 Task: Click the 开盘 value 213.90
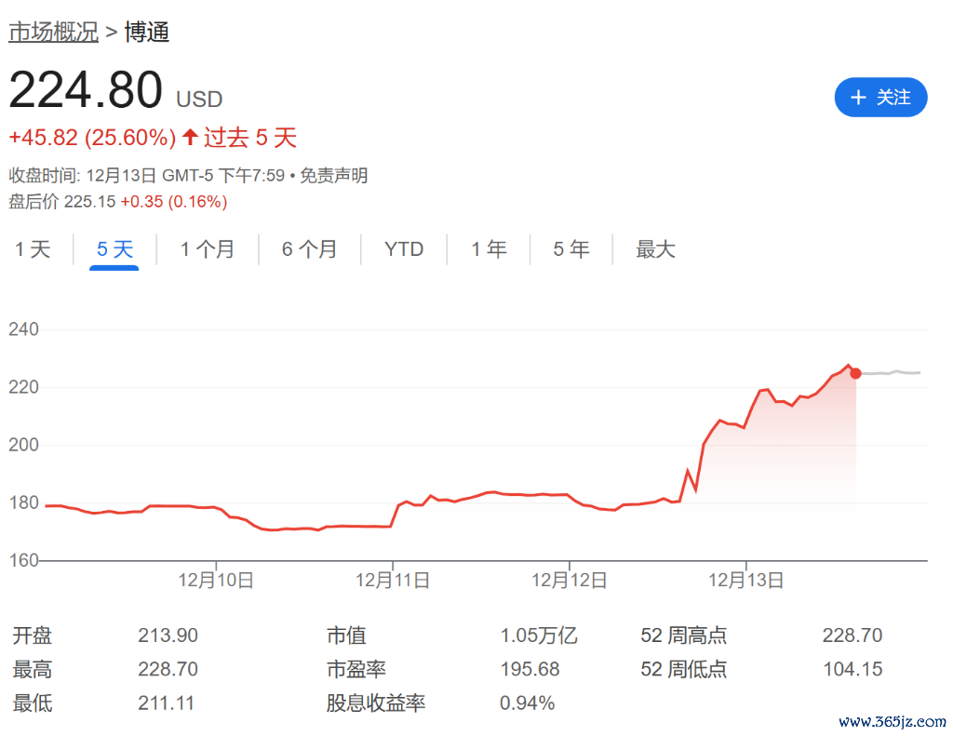click(168, 636)
